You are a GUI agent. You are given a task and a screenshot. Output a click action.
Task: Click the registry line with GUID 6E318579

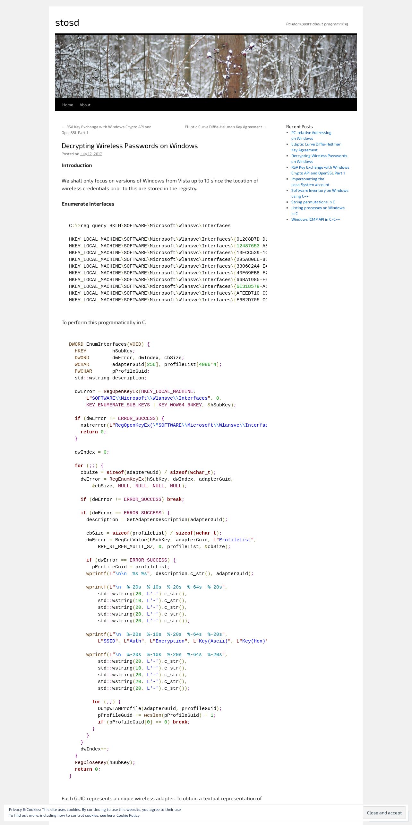point(168,287)
